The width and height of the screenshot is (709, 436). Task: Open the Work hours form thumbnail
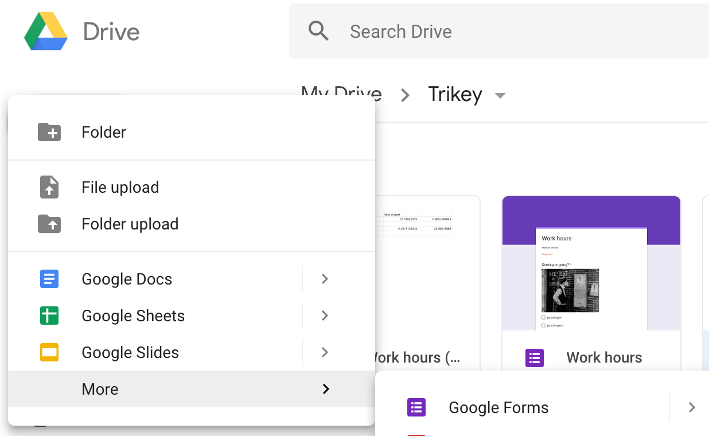[x=591, y=263]
